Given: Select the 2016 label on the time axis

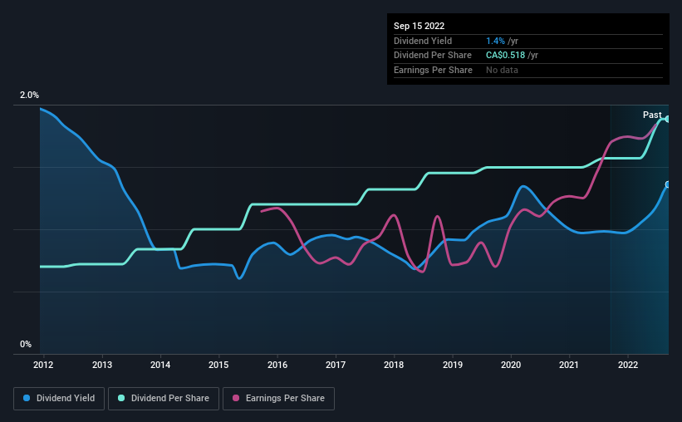Looking at the screenshot, I should 277,365.
